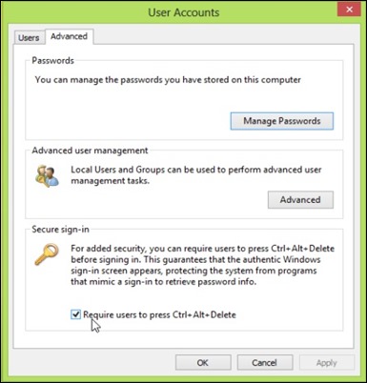Click the Secure sign-in group heading
Viewport: 367px width, 383px height.
click(x=60, y=230)
